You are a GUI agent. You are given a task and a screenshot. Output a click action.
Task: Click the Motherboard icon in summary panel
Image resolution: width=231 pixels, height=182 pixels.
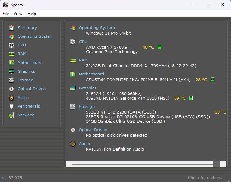coord(73,74)
